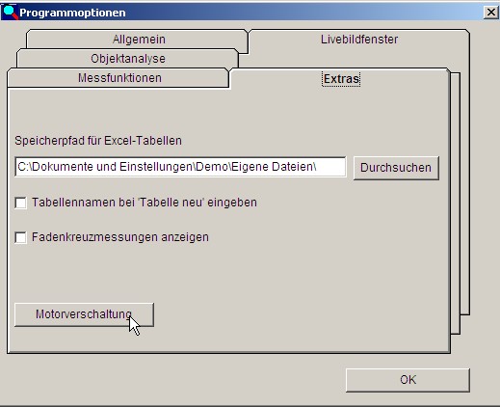Click the Programmoptionen title bar text
The image size is (500, 407).
coord(72,13)
